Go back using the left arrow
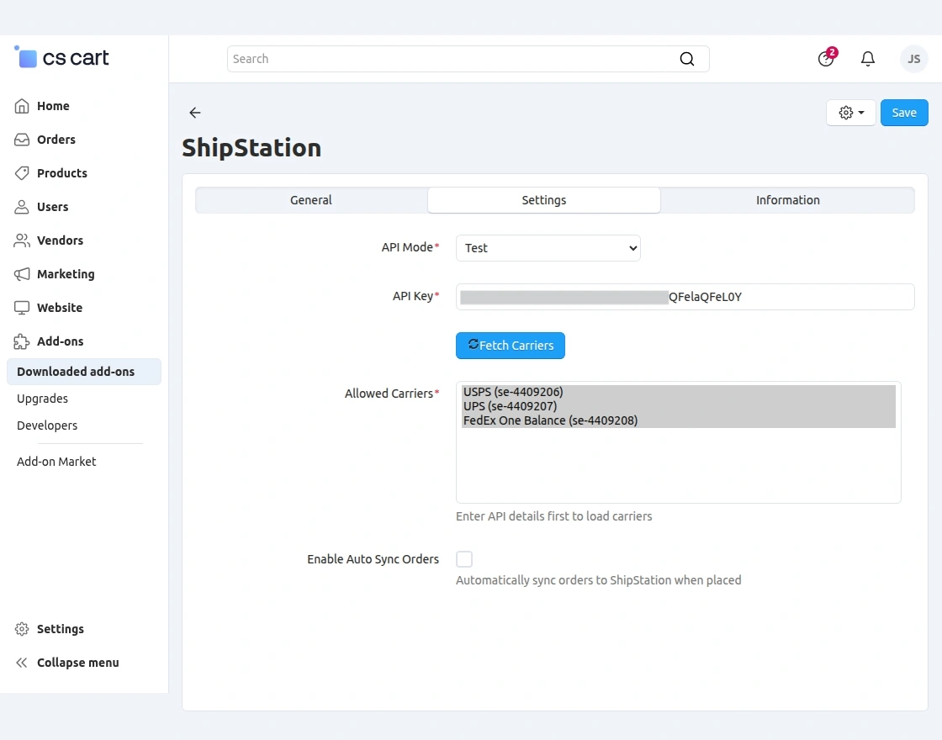Screen dimensions: 942x740 coord(194,113)
